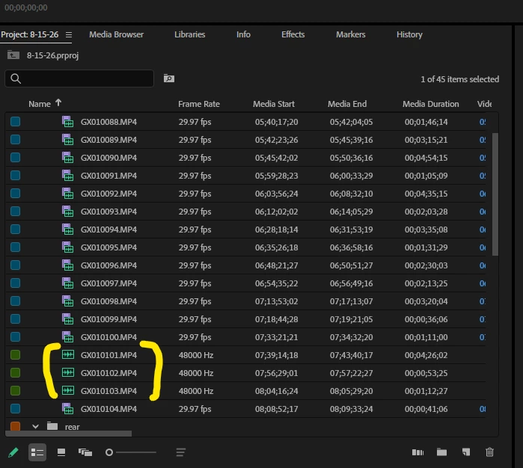The height and width of the screenshot is (468, 523).
Task: Select clip GX010095.MP4
Action: (x=108, y=247)
